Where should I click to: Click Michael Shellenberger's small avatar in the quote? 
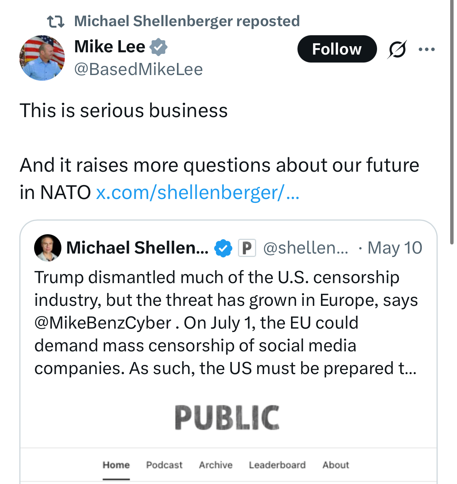[x=48, y=248]
